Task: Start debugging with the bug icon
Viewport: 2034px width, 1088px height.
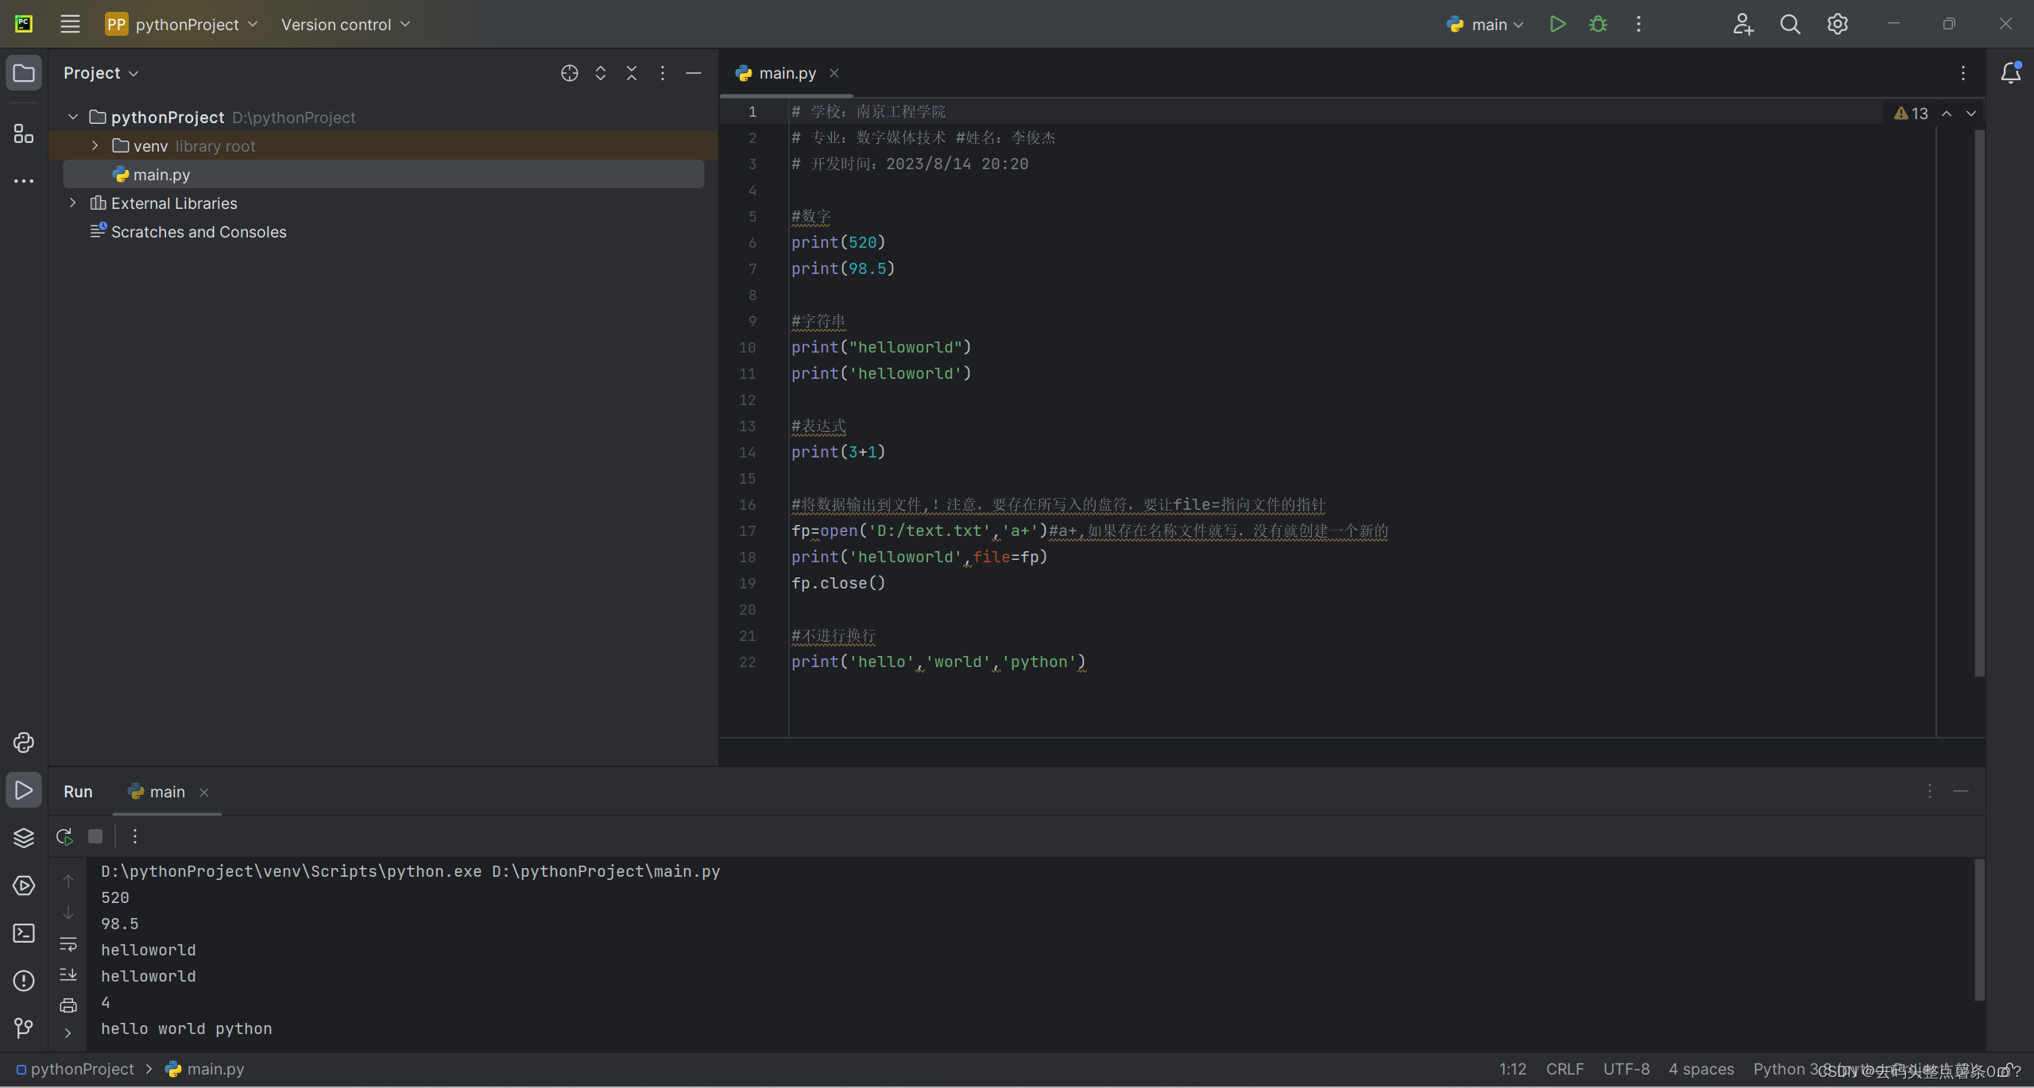Action: 1598,24
